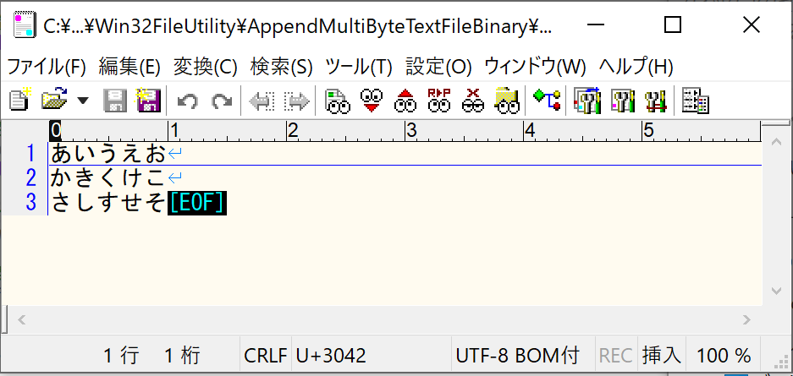The image size is (793, 376).
Task: Redo the last undone edit
Action: 221,101
